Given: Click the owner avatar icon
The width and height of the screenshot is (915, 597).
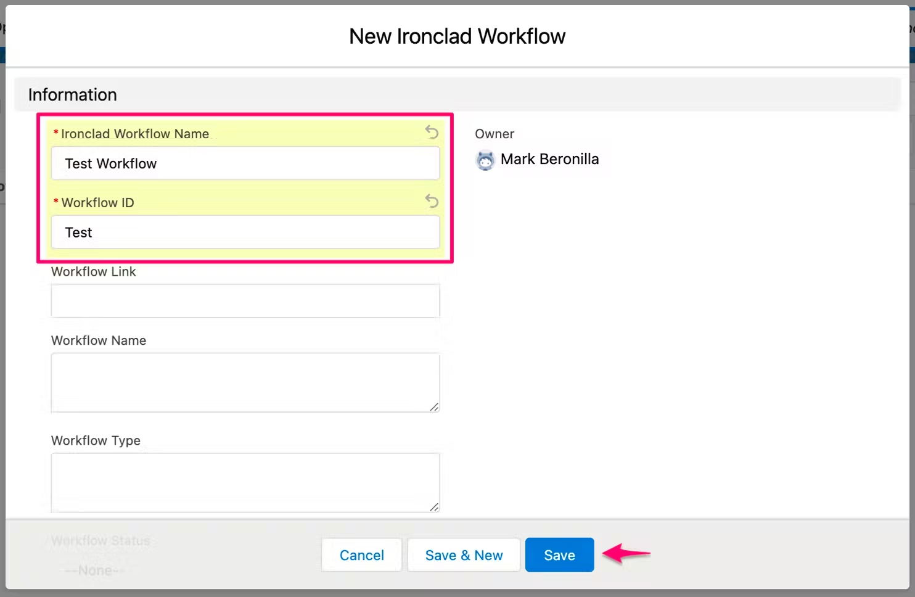Looking at the screenshot, I should 485,160.
